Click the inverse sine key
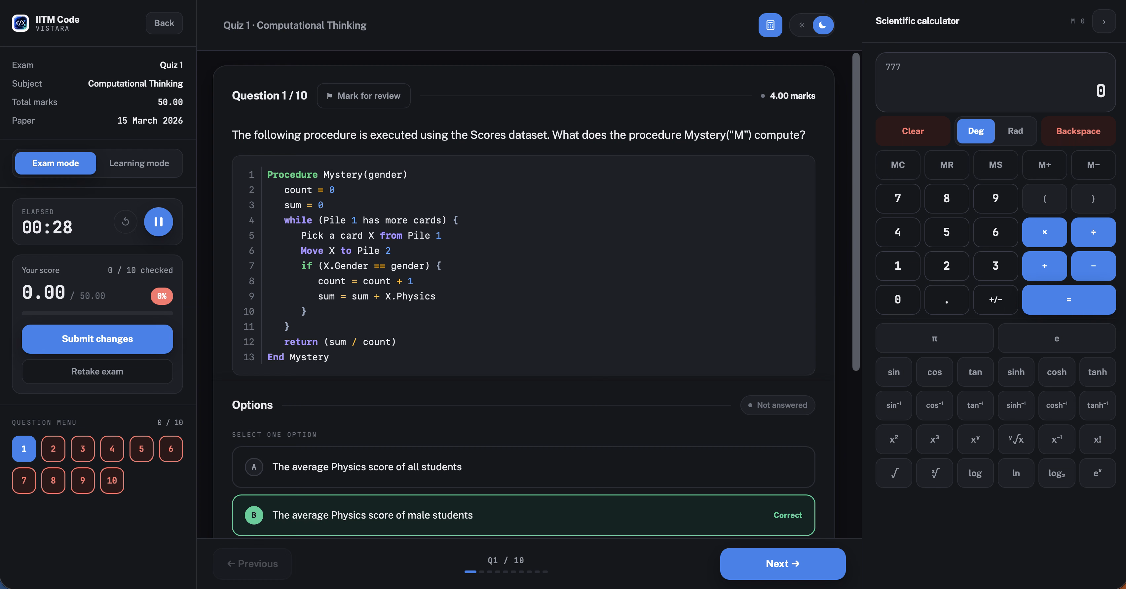This screenshot has height=589, width=1126. pyautogui.click(x=893, y=405)
